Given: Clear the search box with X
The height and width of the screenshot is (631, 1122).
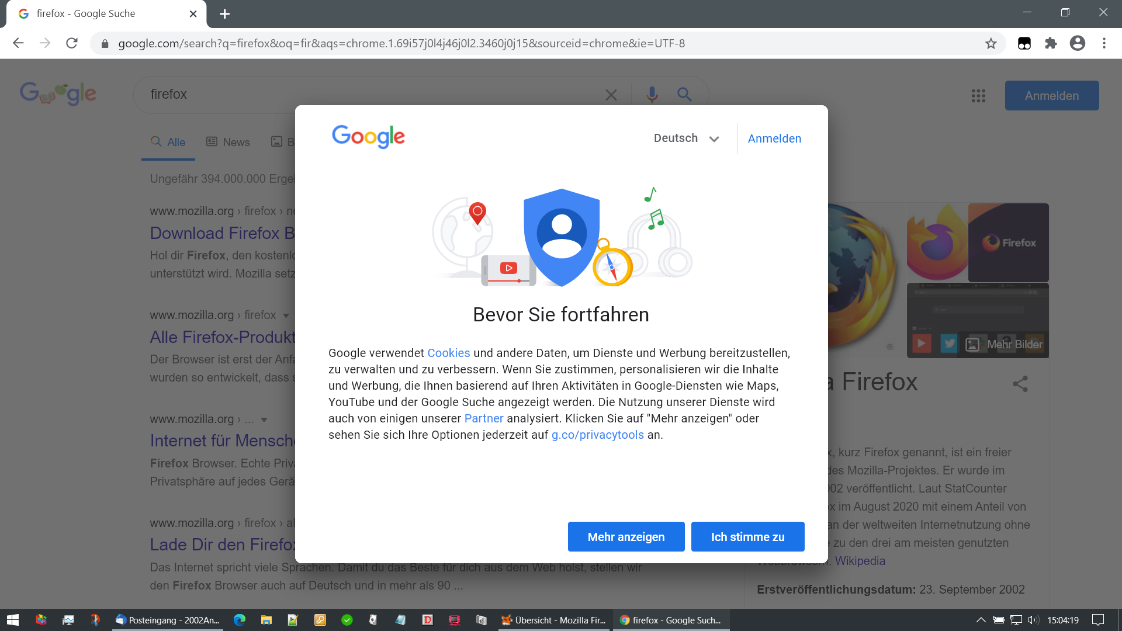Looking at the screenshot, I should pyautogui.click(x=611, y=95).
